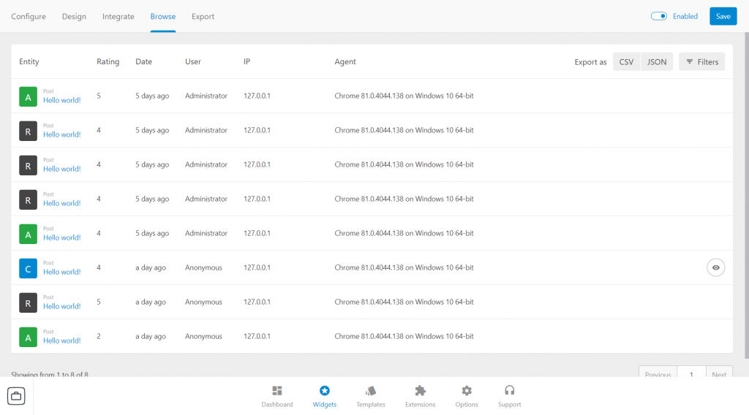This screenshot has height=415, width=749.
Task: Click the Entity column header
Action: tap(29, 61)
